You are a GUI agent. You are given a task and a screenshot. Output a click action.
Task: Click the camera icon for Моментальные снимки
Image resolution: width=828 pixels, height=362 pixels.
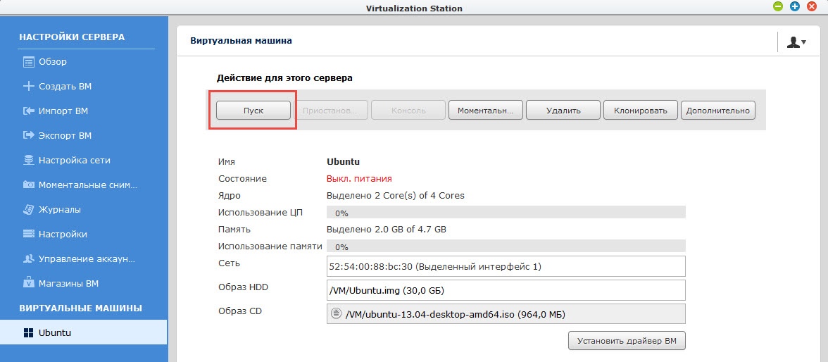(28, 185)
